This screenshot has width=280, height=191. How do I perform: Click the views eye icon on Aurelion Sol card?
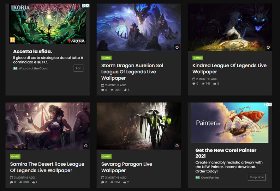click(x=112, y=90)
